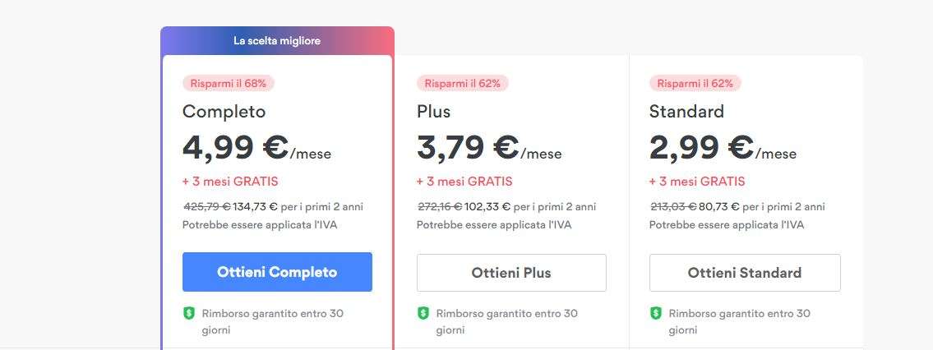Click the Standard plan's Risparmi il 62% badge
933x350 pixels.
[695, 83]
